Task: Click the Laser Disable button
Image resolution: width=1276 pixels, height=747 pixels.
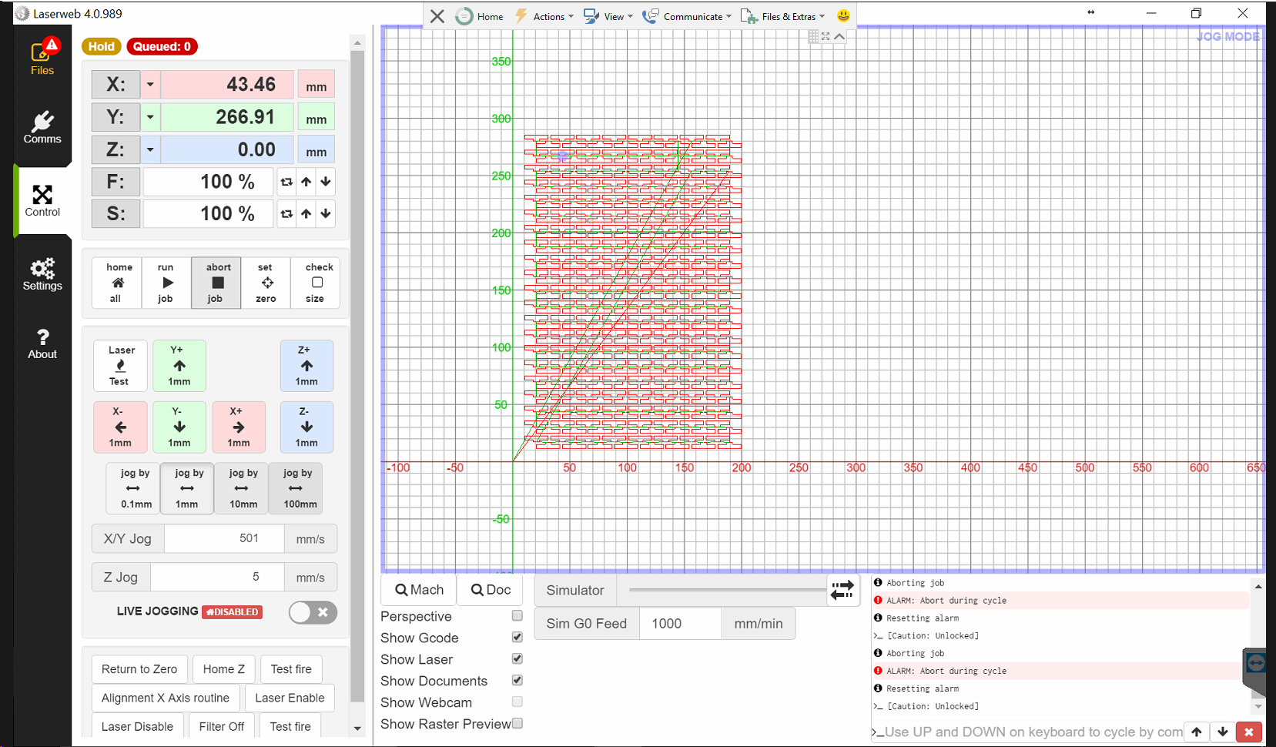Action: [x=137, y=726]
